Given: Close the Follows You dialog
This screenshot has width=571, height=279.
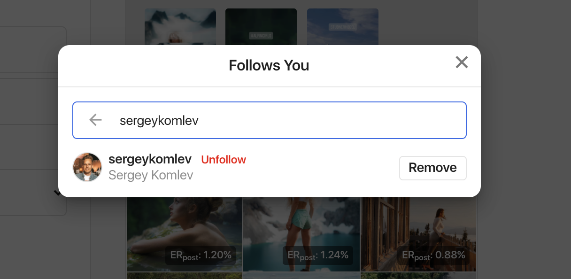Looking at the screenshot, I should pos(462,62).
